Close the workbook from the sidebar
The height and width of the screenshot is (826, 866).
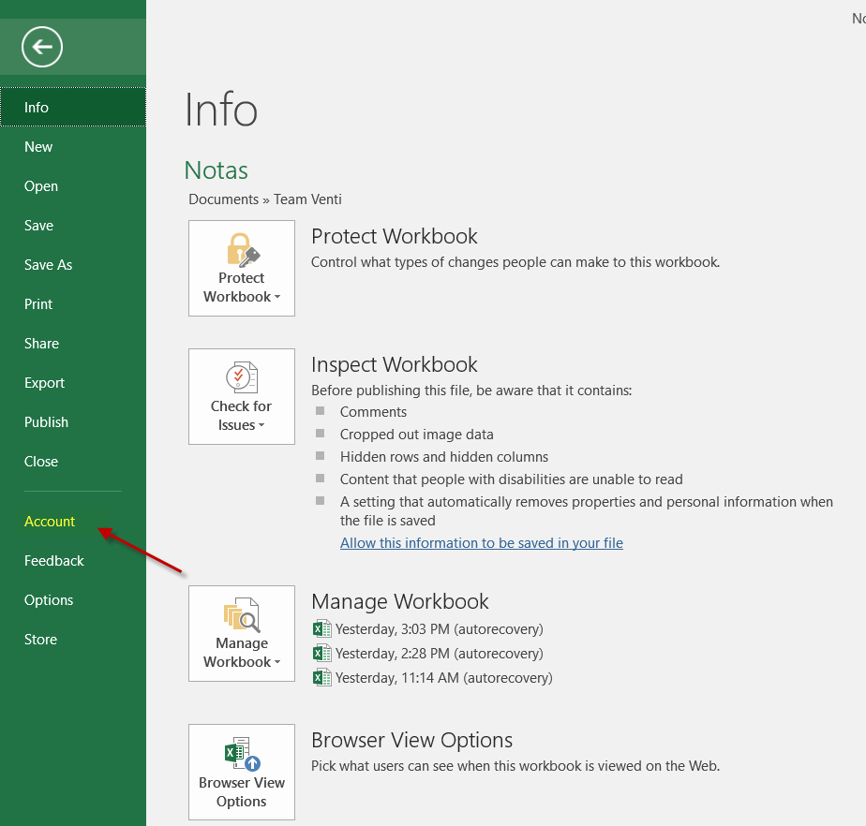click(73, 462)
